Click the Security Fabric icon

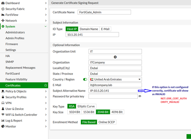[3, 9]
